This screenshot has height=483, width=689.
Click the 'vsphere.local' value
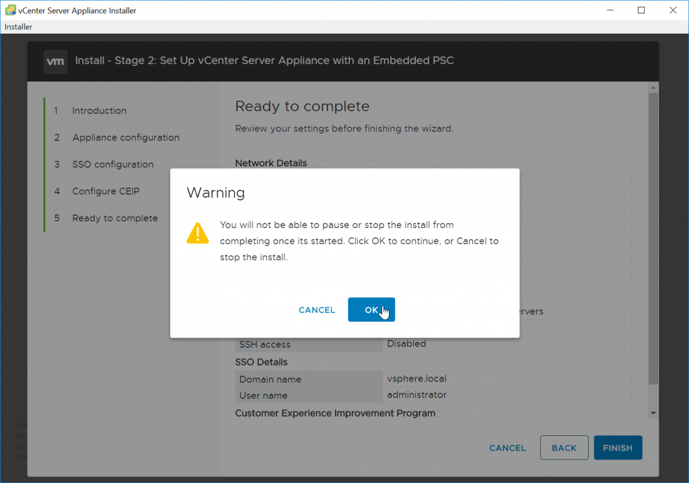point(416,379)
